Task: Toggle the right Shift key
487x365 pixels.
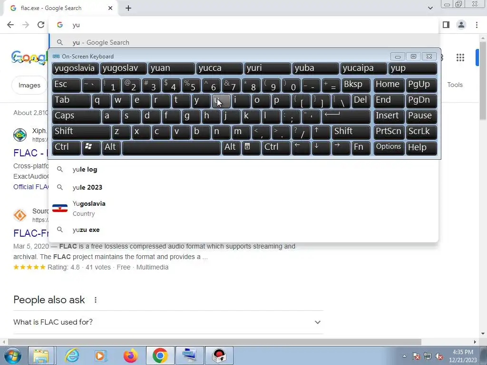Action: coord(351,132)
